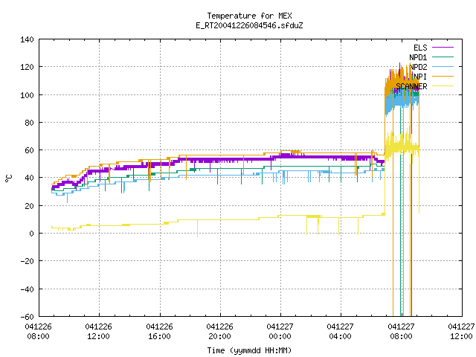Click the purple ELS legend line
The width and height of the screenshot is (476, 357).
coord(443,48)
